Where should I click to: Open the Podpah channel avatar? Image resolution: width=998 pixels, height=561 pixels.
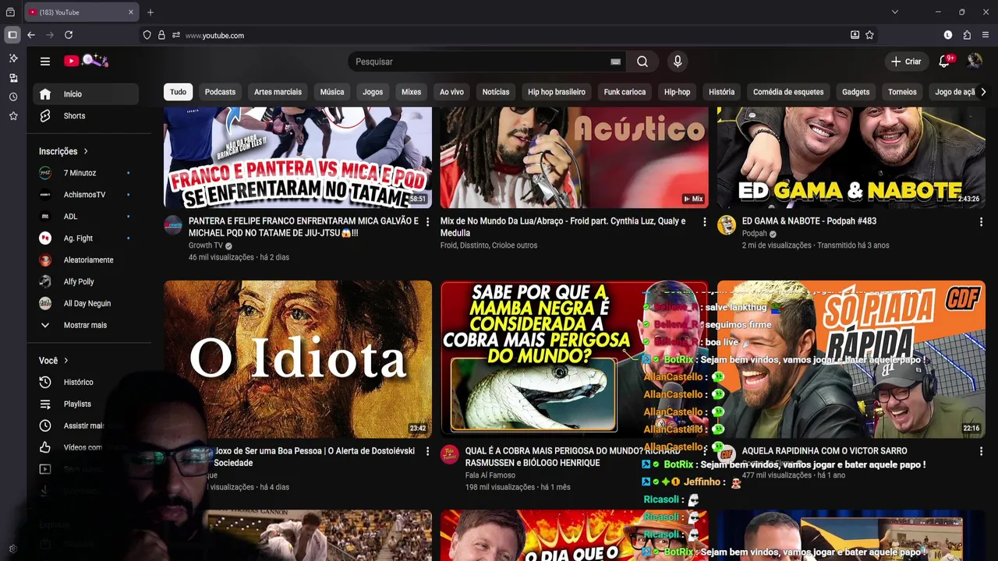coord(727,226)
